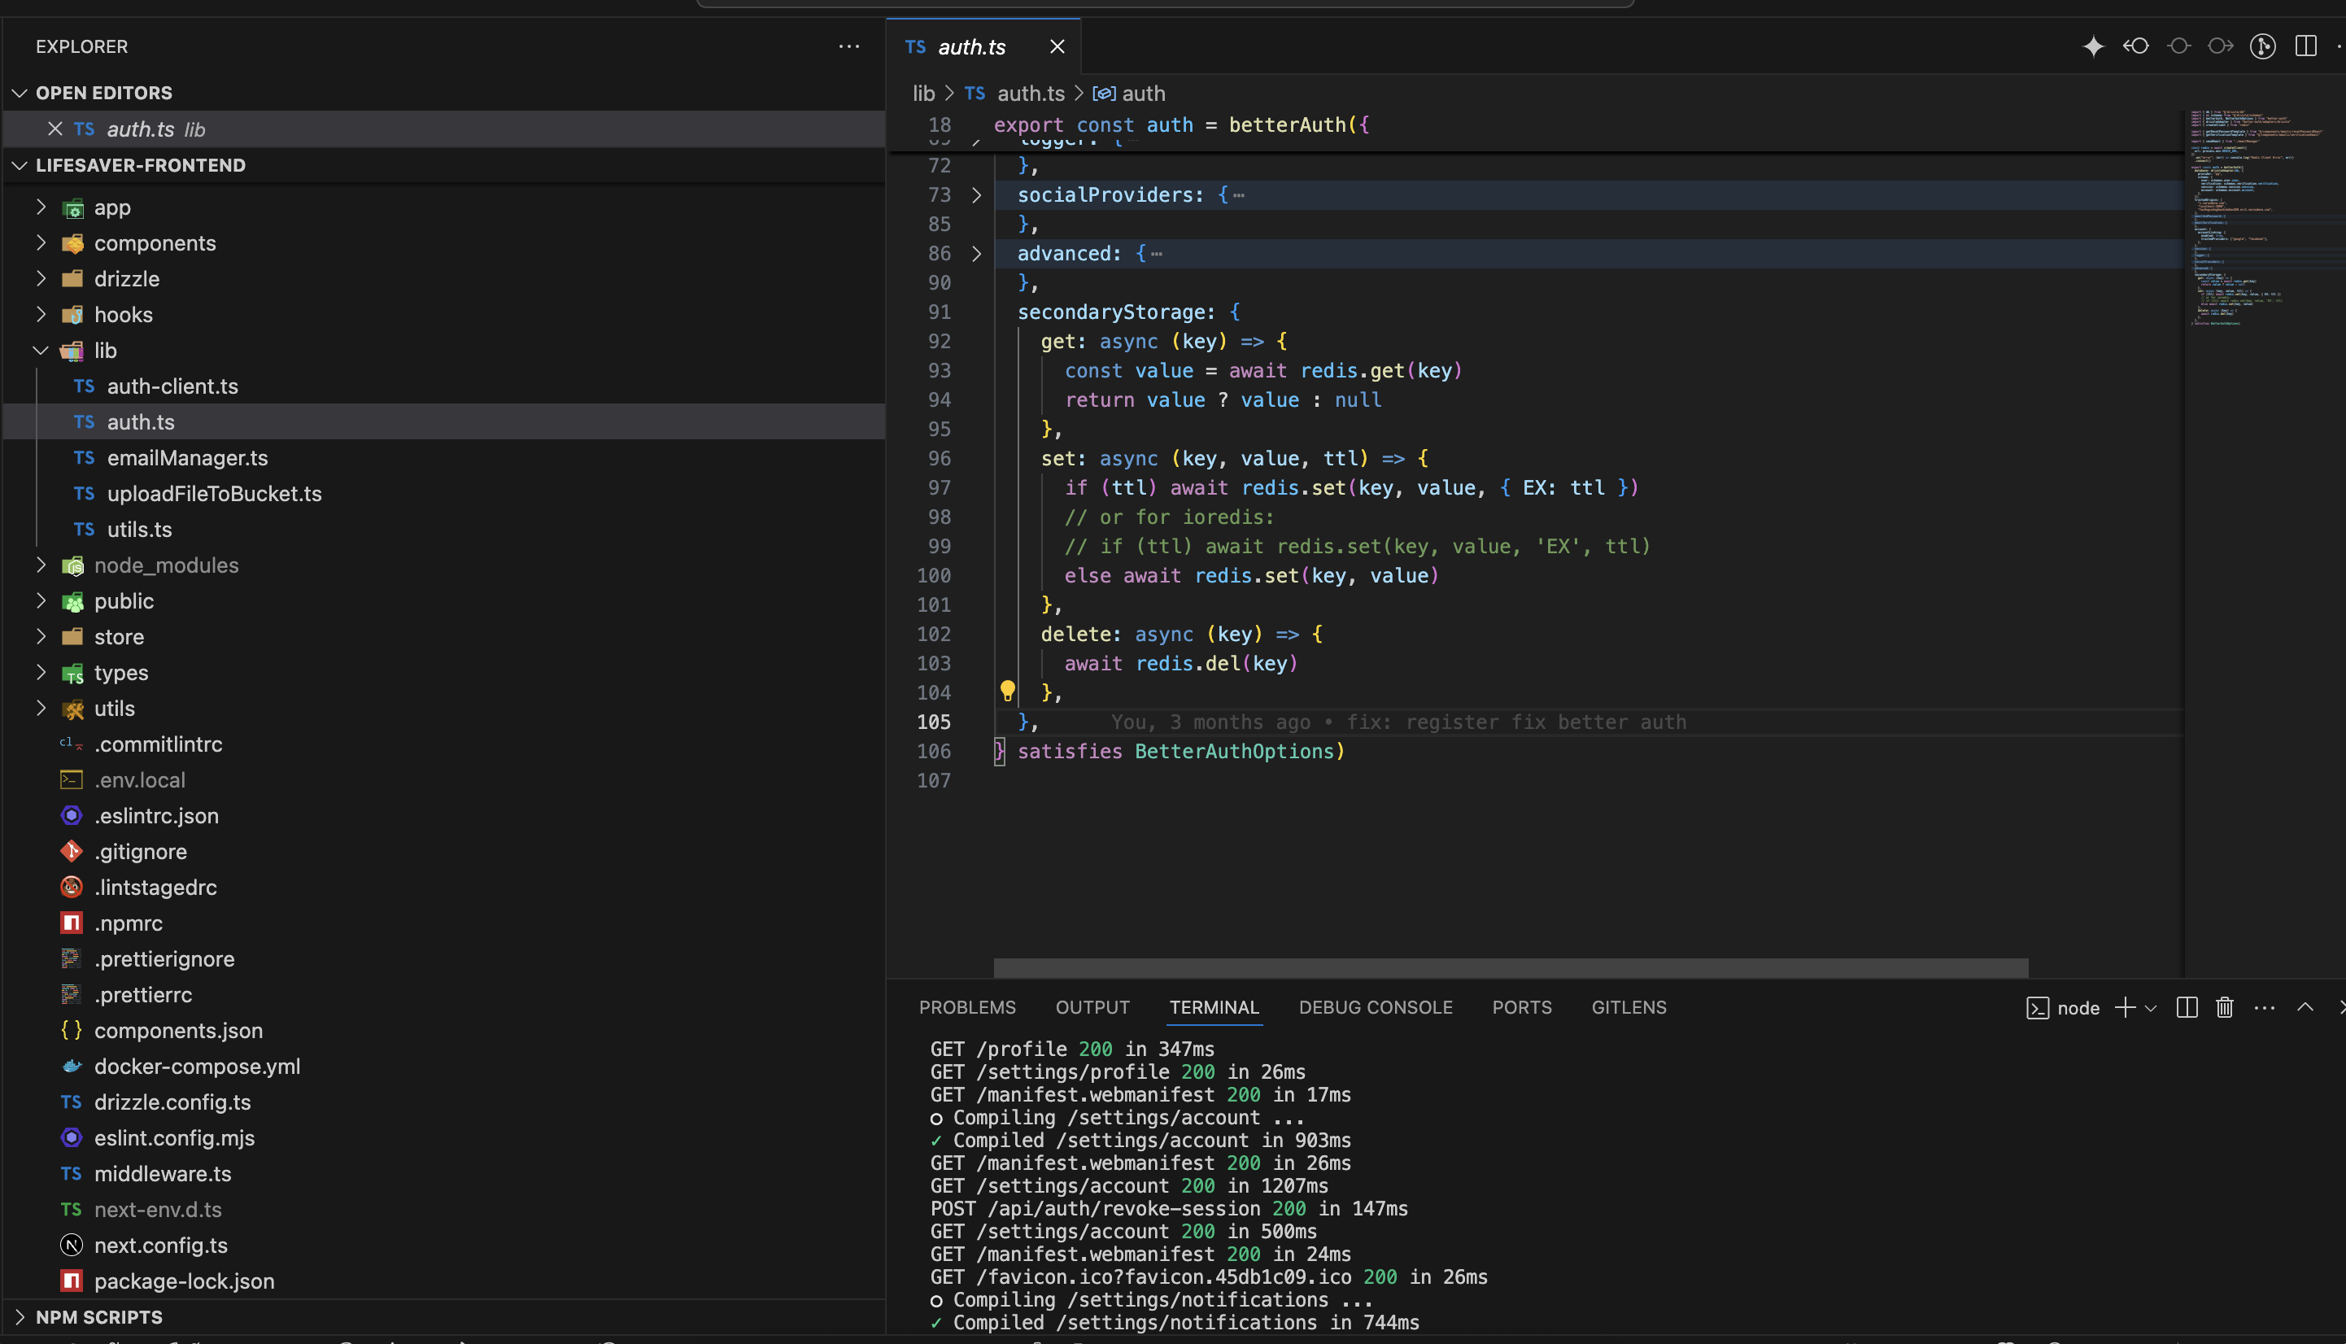Expand the app folder

(443, 207)
